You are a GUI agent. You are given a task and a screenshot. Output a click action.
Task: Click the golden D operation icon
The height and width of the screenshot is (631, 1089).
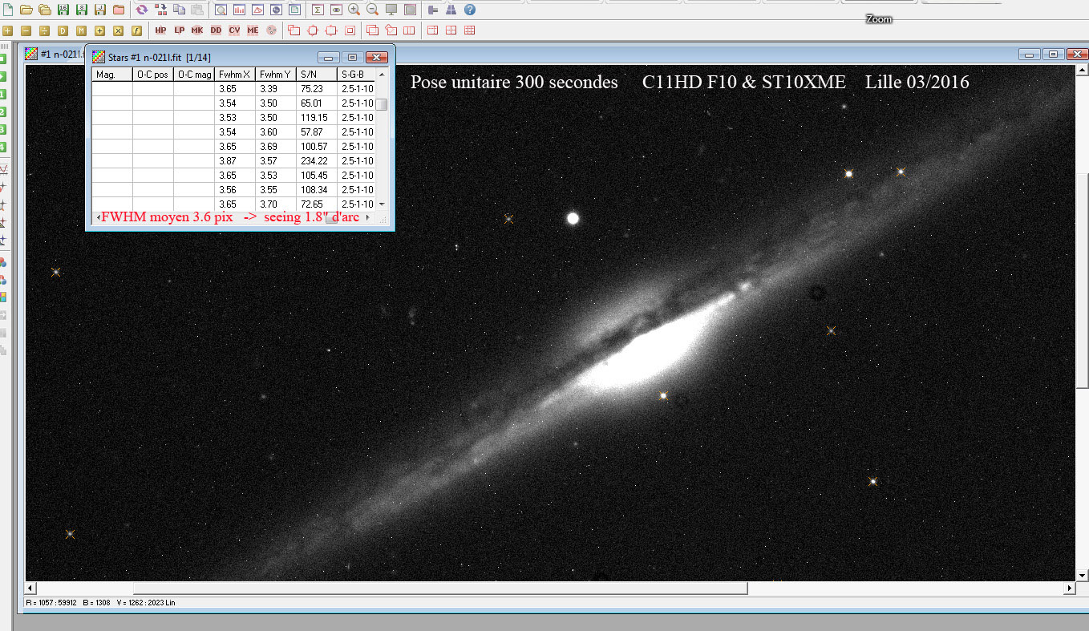63,30
